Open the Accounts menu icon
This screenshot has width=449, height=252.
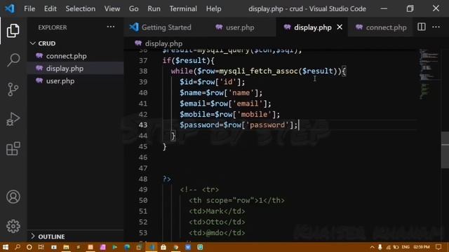[13, 197]
